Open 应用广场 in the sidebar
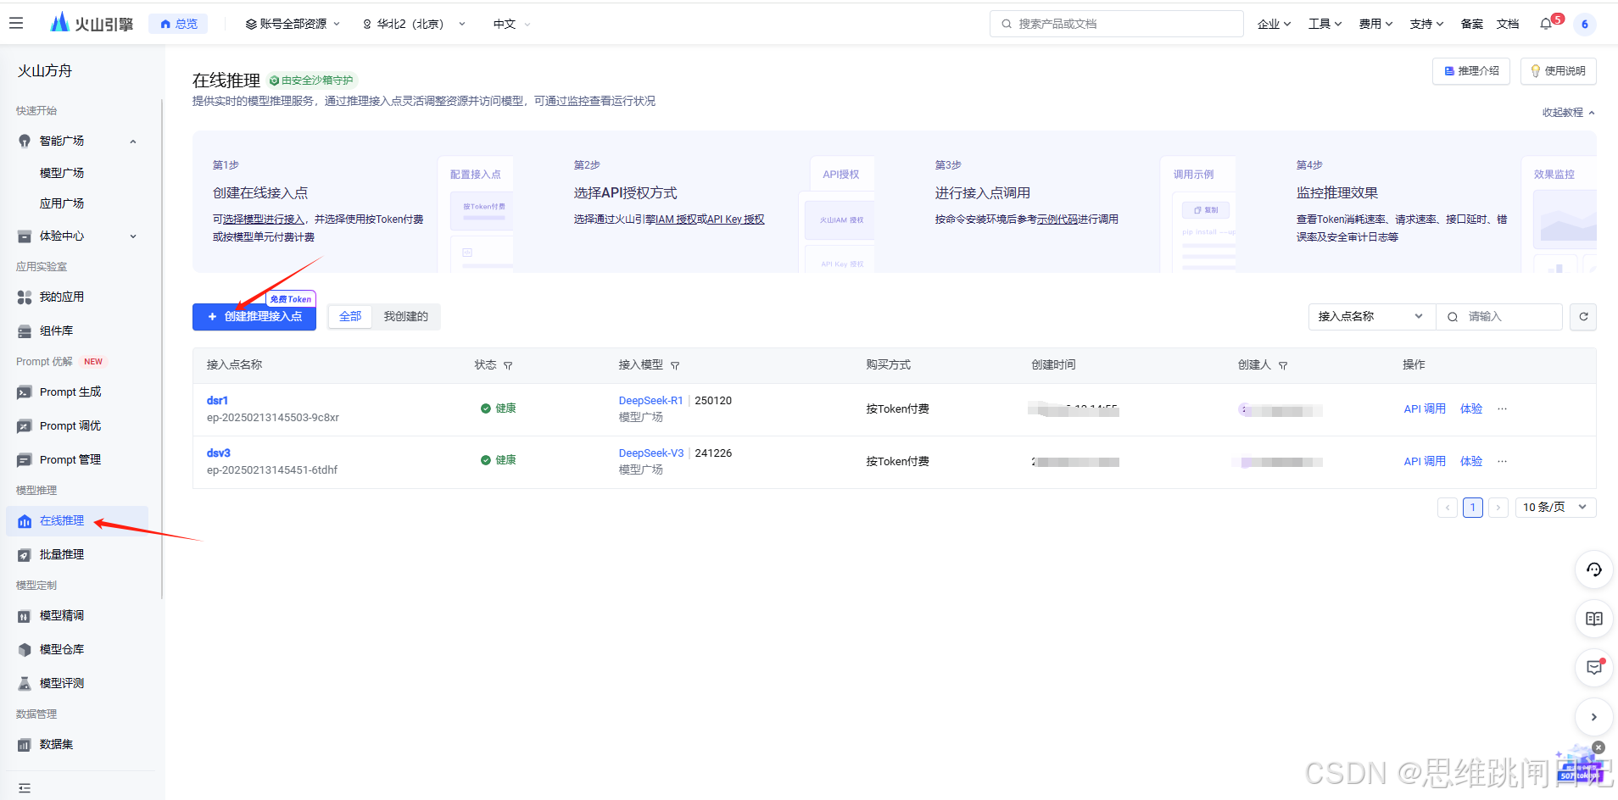Viewport: 1618px width, 800px height. pos(62,203)
